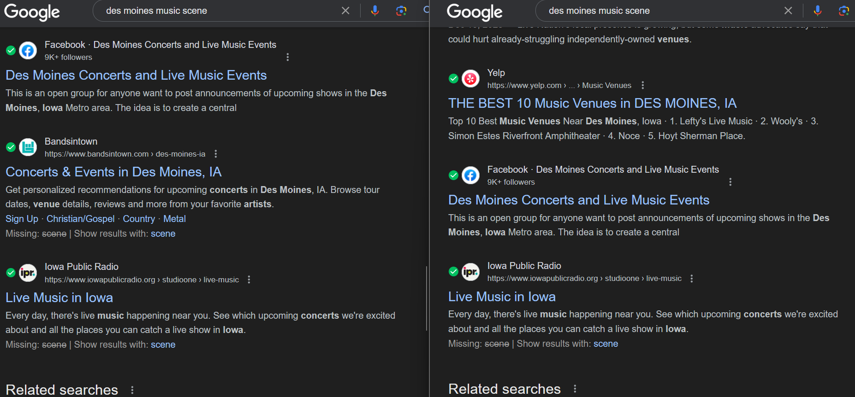Open Google Lens image search in right window

(844, 11)
